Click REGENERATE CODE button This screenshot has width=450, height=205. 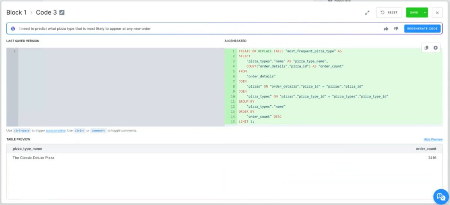click(x=422, y=28)
